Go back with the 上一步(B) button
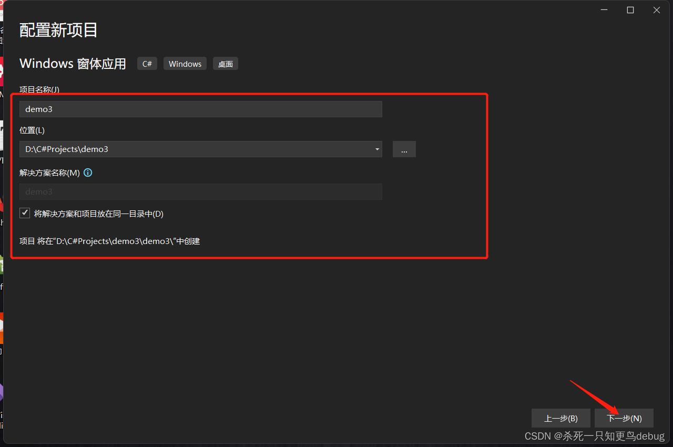 pyautogui.click(x=561, y=418)
